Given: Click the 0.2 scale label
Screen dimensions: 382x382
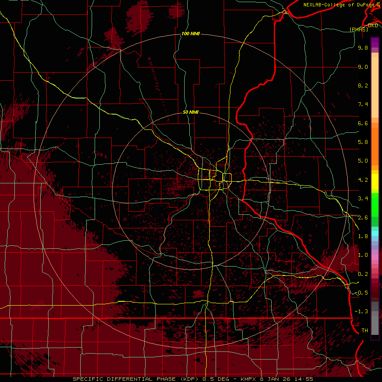Looking at the screenshot, I should point(363,274).
